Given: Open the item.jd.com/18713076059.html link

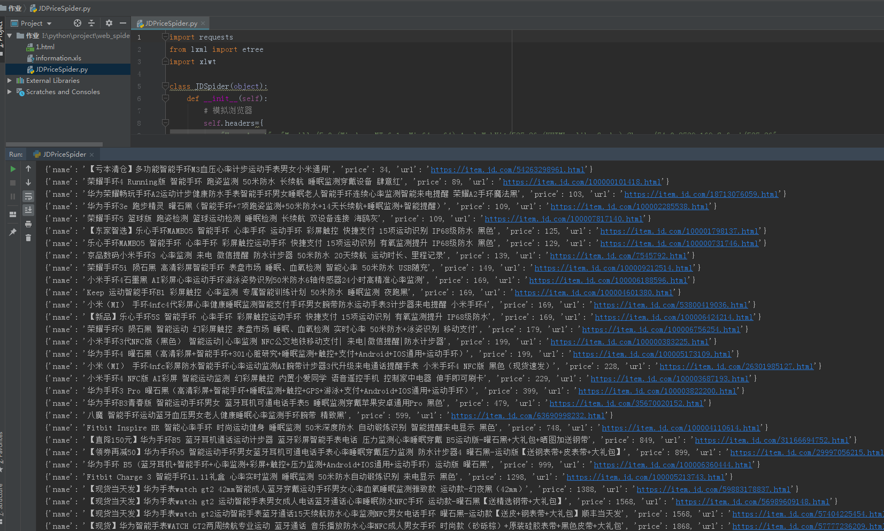Looking at the screenshot, I should (701, 194).
